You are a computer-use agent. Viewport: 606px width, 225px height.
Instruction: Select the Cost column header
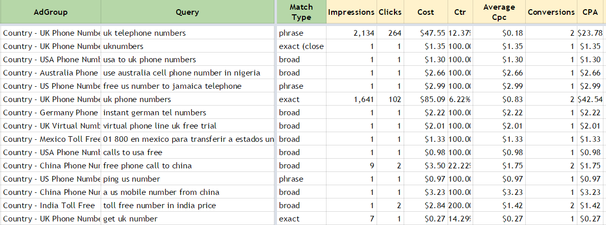(426, 12)
